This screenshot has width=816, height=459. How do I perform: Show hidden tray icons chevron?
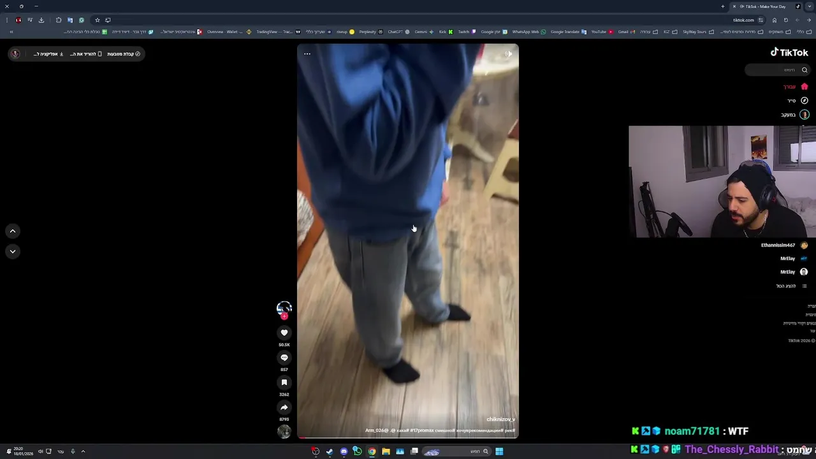(x=83, y=451)
